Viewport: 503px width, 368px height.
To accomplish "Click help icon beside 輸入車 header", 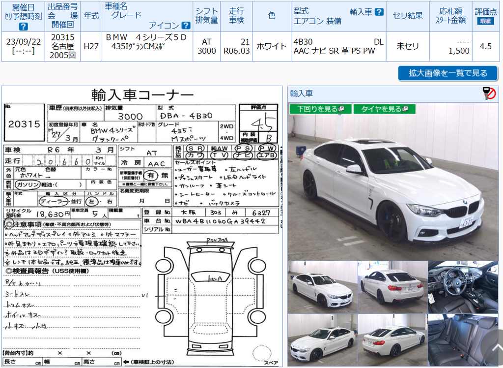I will click(379, 12).
